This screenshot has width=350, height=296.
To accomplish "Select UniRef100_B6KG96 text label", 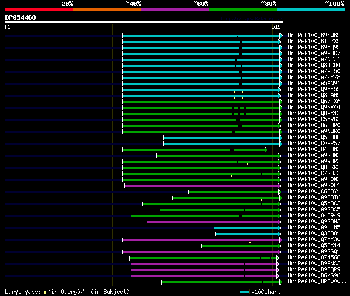I will [x=314, y=276].
